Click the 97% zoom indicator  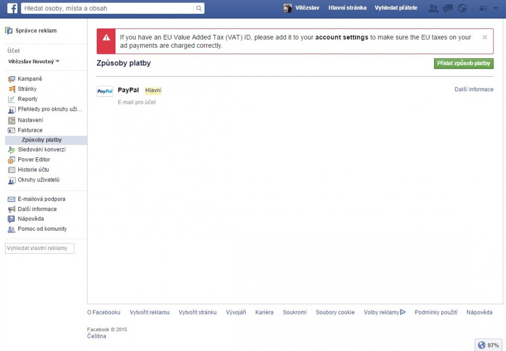point(489,345)
